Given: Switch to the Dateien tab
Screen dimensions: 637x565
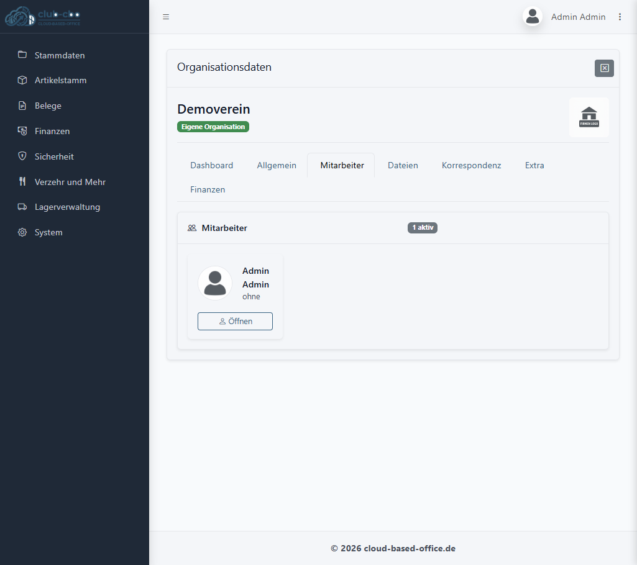Looking at the screenshot, I should [403, 165].
